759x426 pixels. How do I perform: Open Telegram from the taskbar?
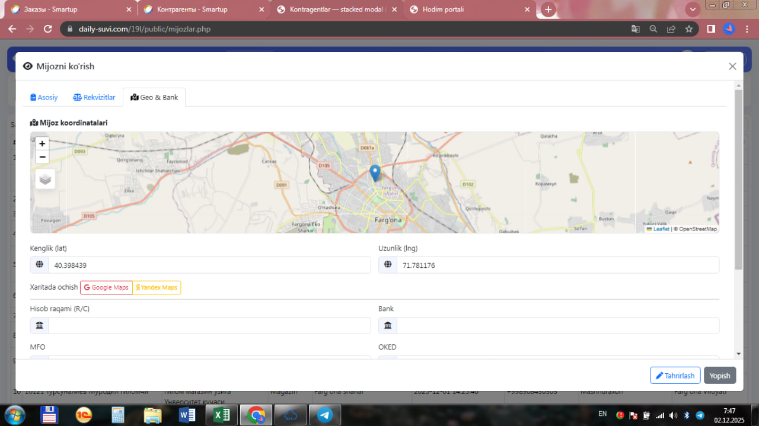click(324, 415)
